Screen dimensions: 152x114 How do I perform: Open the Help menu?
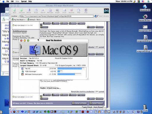pyautogui.click(x=30, y=1)
